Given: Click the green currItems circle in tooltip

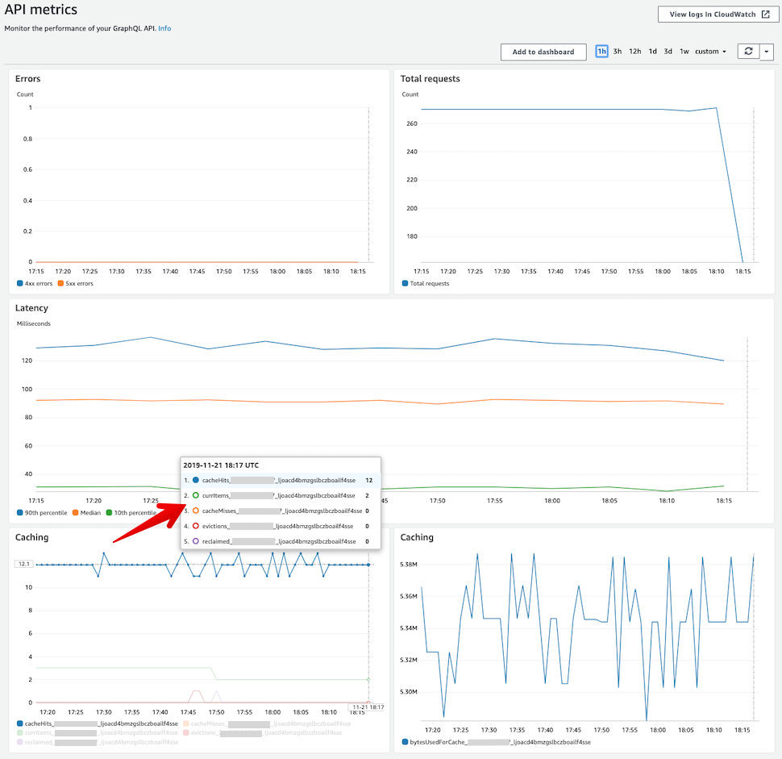Looking at the screenshot, I should click(x=196, y=495).
